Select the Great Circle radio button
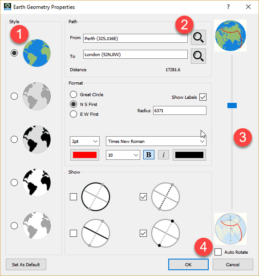This screenshot has width=259, height=276. click(73, 94)
